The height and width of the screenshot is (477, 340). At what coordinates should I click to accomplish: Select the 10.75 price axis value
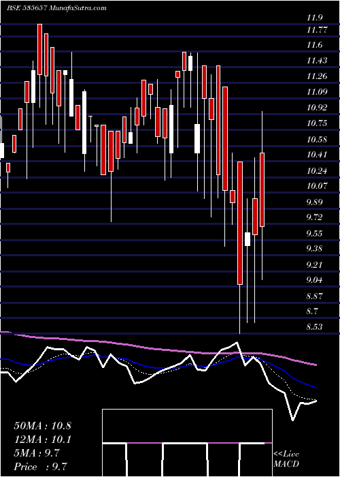[317, 123]
